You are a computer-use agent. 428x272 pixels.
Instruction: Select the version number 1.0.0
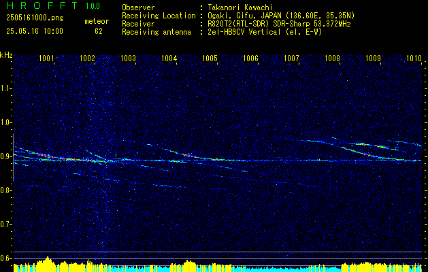(x=93, y=6)
